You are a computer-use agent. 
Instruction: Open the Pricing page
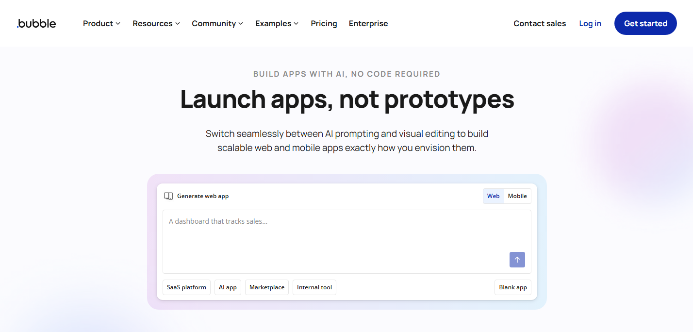pos(324,23)
